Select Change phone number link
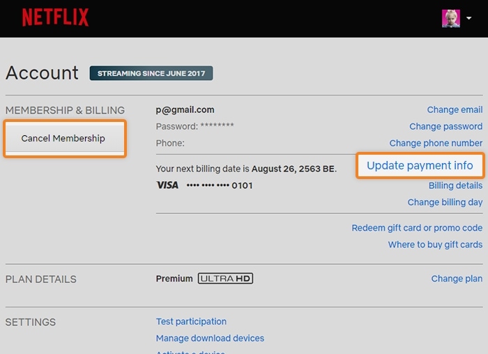488x354 pixels. [x=436, y=143]
